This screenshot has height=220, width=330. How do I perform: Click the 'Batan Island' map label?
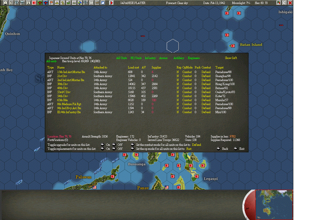(x=251, y=45)
